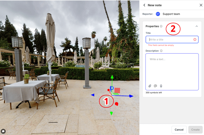Click the red square plane handle on gizmo
Viewport: 204px width, 135px height.
(x=118, y=90)
